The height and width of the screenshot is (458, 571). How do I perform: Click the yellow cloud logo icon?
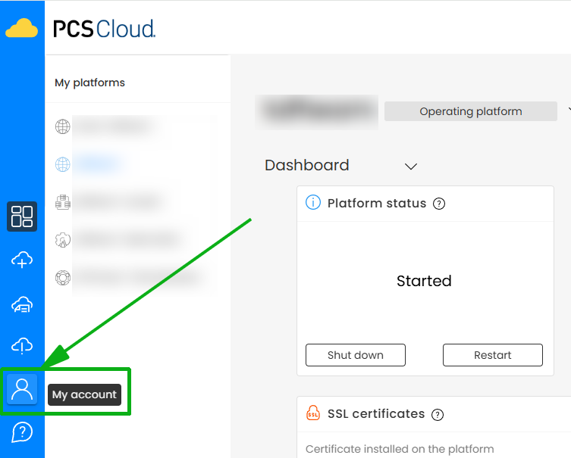coord(21,28)
